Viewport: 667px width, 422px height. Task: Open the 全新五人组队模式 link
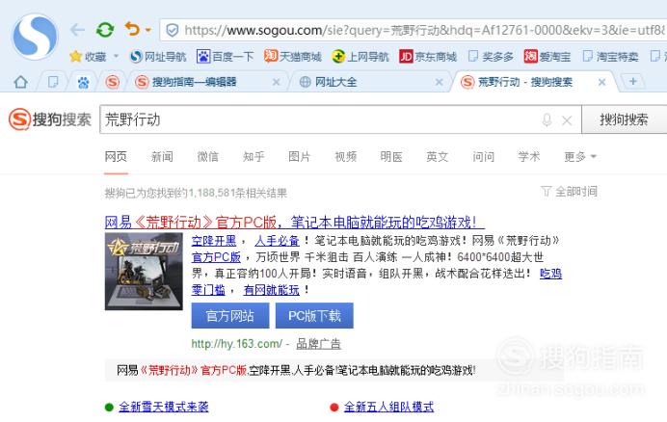point(388,408)
